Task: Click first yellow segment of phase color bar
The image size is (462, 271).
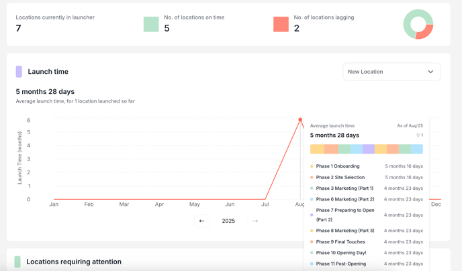Action: (317, 149)
